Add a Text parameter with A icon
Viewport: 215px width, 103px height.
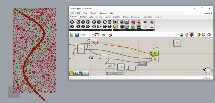pos(109,26)
